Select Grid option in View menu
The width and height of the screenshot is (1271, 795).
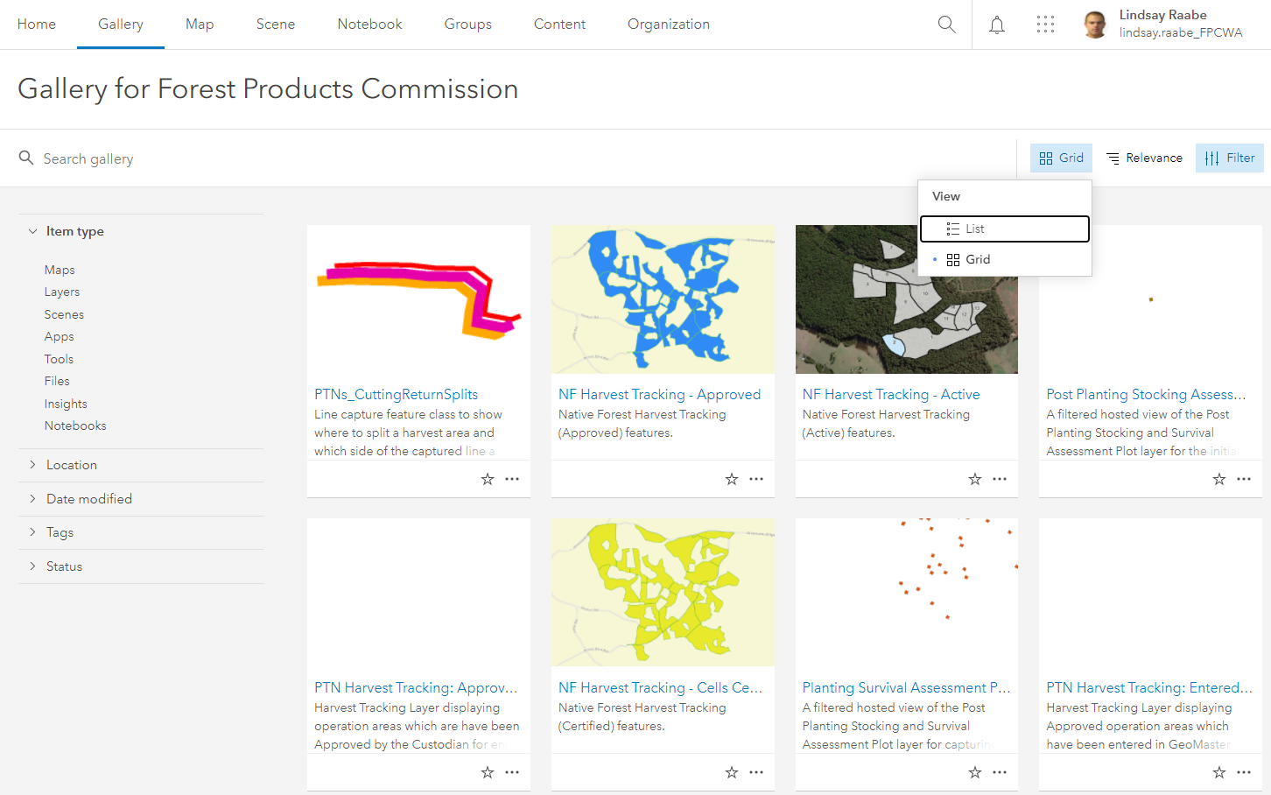tap(1005, 259)
